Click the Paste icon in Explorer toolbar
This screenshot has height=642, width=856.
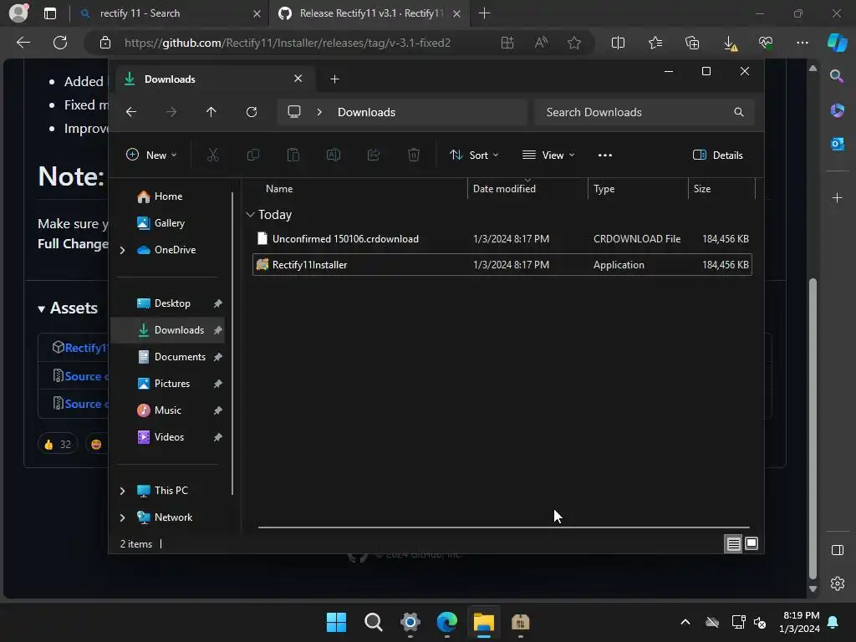(293, 155)
